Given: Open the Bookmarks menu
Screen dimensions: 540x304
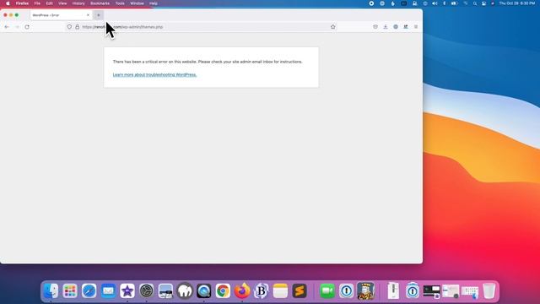Looking at the screenshot, I should pos(100,3).
